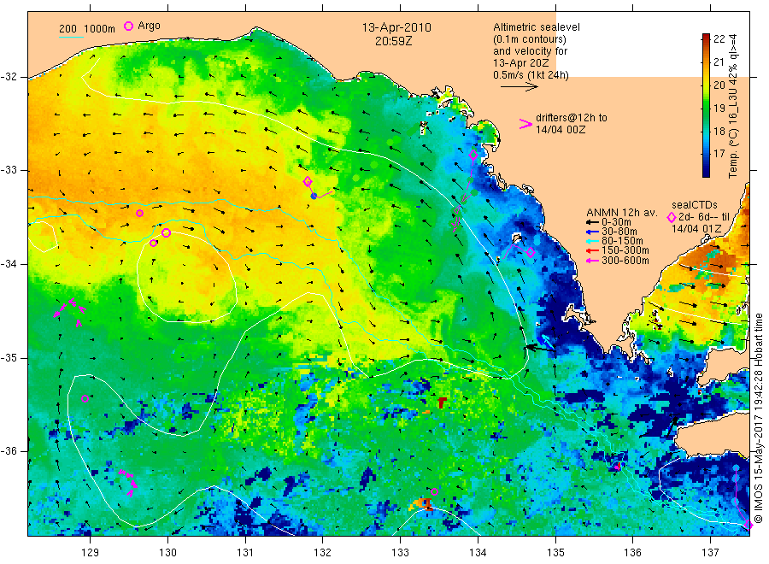Click the vertical 'Temp. (°C)' color bar caption
769x564 pixels.
pos(733,105)
